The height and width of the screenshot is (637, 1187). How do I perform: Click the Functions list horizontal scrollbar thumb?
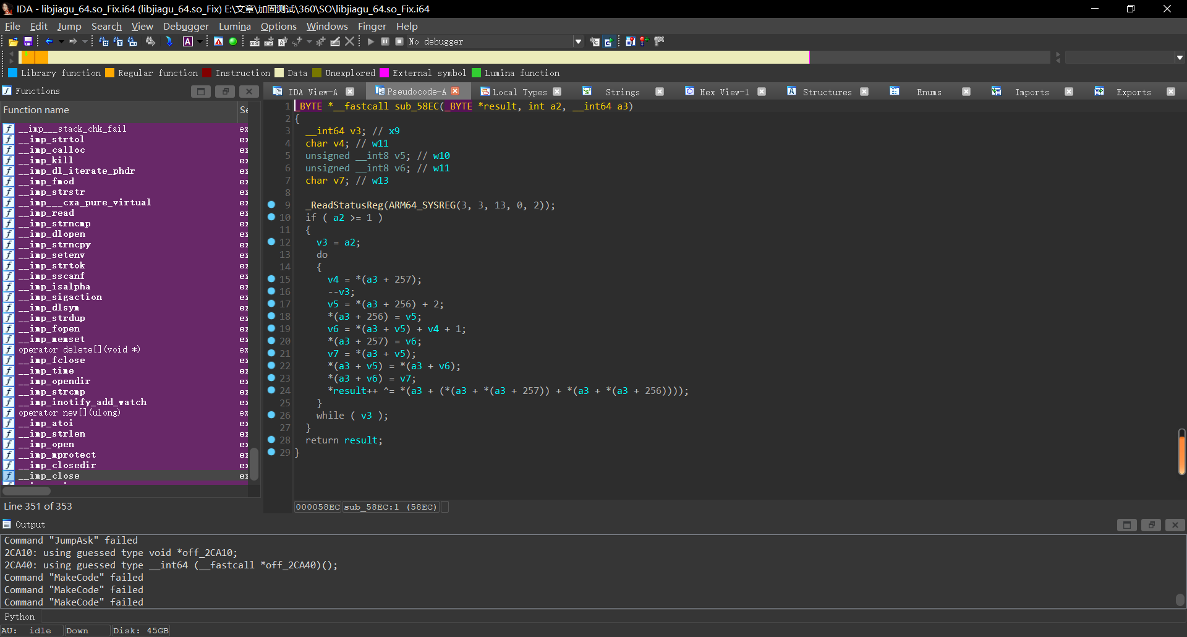click(x=27, y=491)
